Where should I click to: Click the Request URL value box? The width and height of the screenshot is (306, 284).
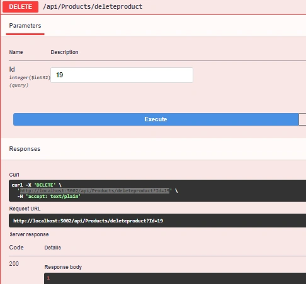coord(157,221)
